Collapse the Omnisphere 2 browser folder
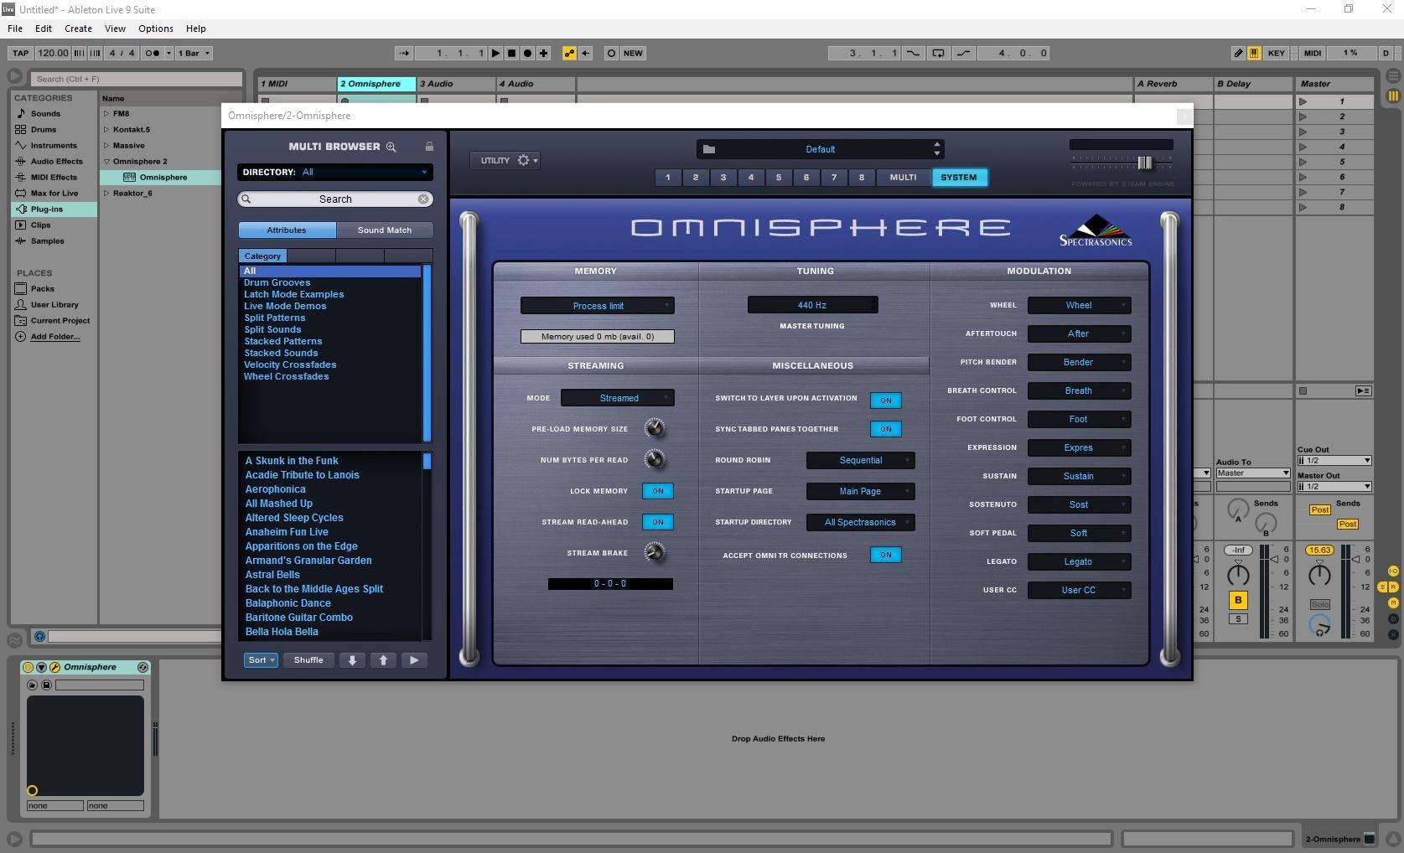 tap(106, 162)
